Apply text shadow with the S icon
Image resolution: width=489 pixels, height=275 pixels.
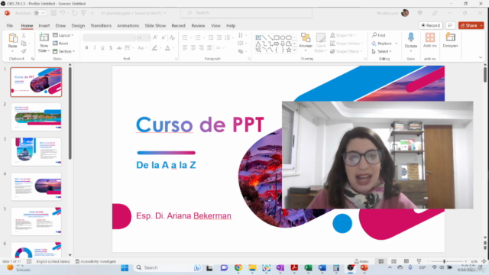click(110, 47)
